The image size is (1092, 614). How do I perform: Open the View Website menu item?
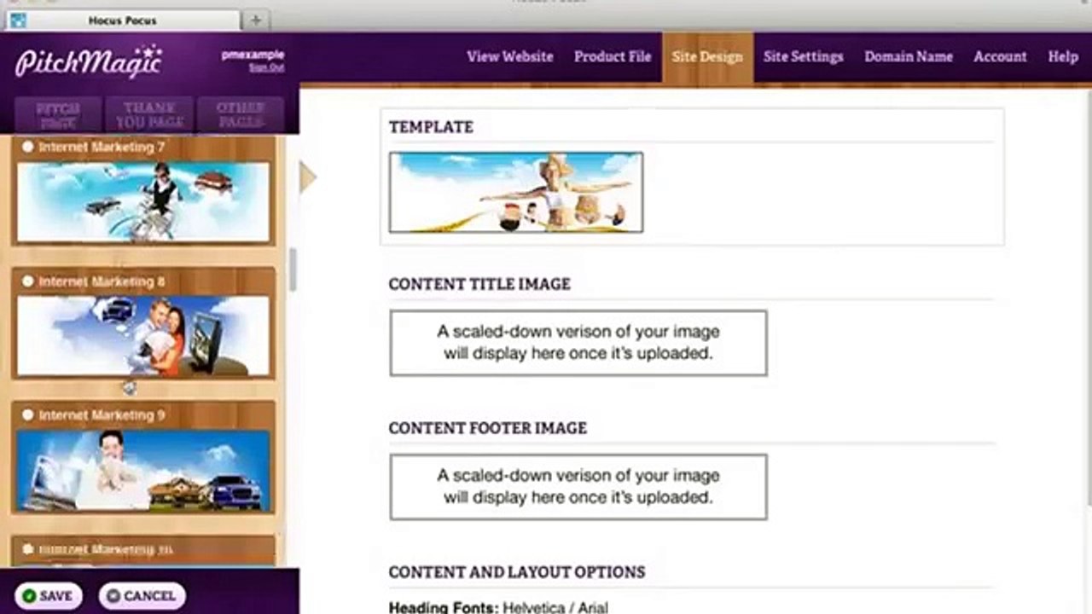[510, 56]
